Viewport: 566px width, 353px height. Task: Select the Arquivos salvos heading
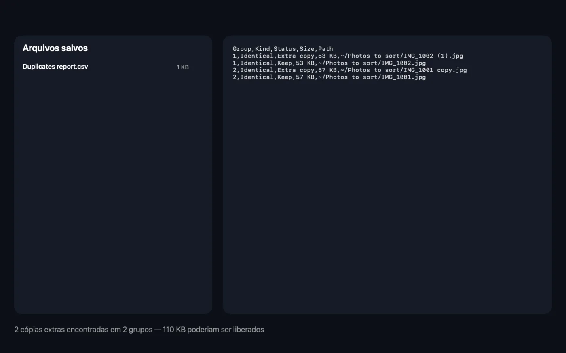click(55, 48)
